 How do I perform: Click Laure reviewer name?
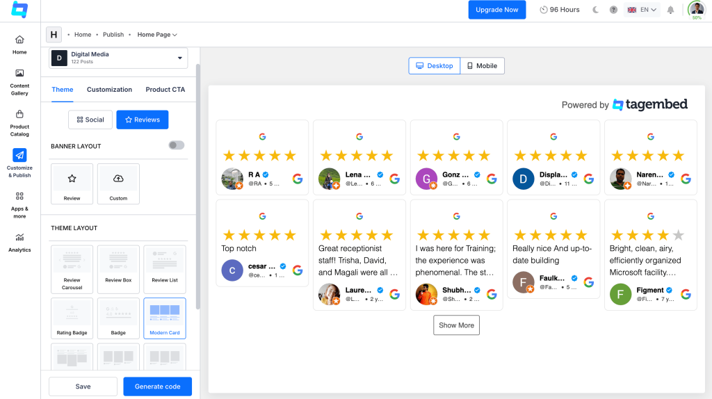(x=358, y=290)
